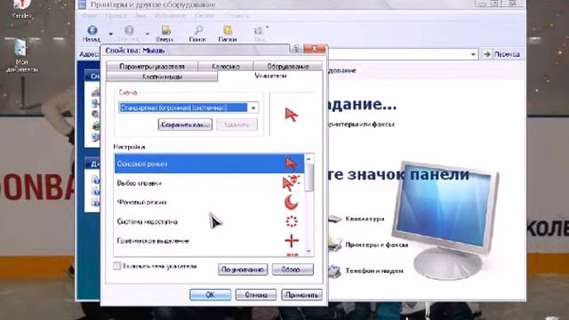Click the pointer list scrollbar thumb

tap(309, 178)
